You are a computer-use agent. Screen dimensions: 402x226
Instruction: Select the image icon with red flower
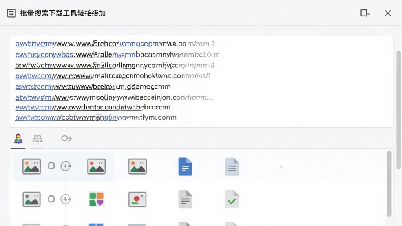pos(137,199)
